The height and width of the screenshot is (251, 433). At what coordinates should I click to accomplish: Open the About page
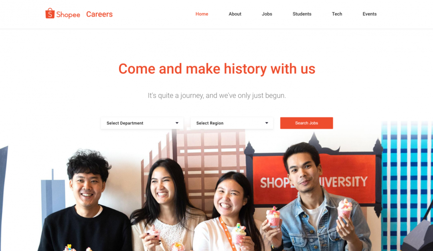(235, 14)
